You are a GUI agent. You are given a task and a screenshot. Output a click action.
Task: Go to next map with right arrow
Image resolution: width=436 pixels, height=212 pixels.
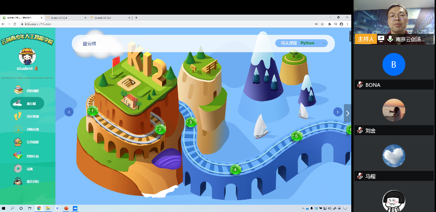pyautogui.click(x=338, y=112)
